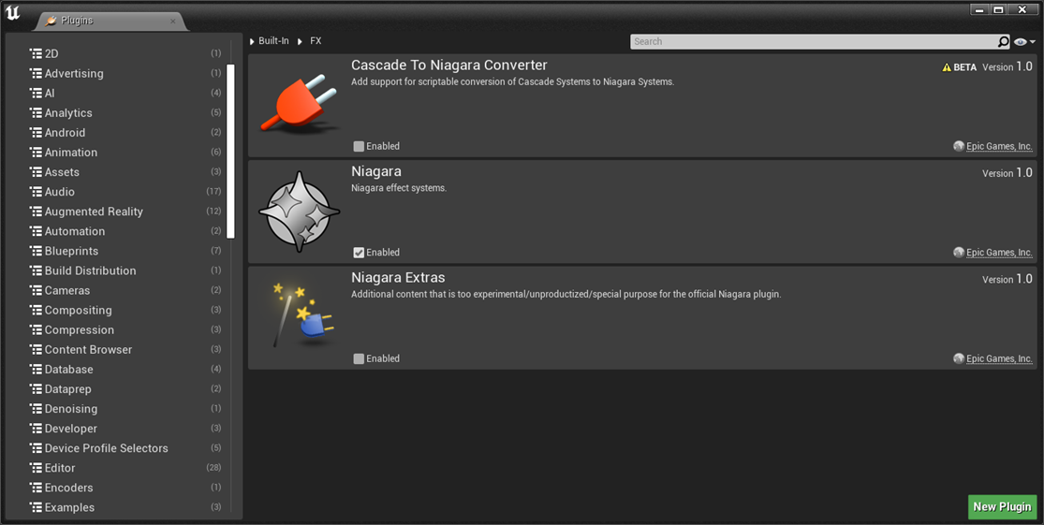Click the BETA warning triangle icon
This screenshot has width=1044, height=525.
[946, 67]
